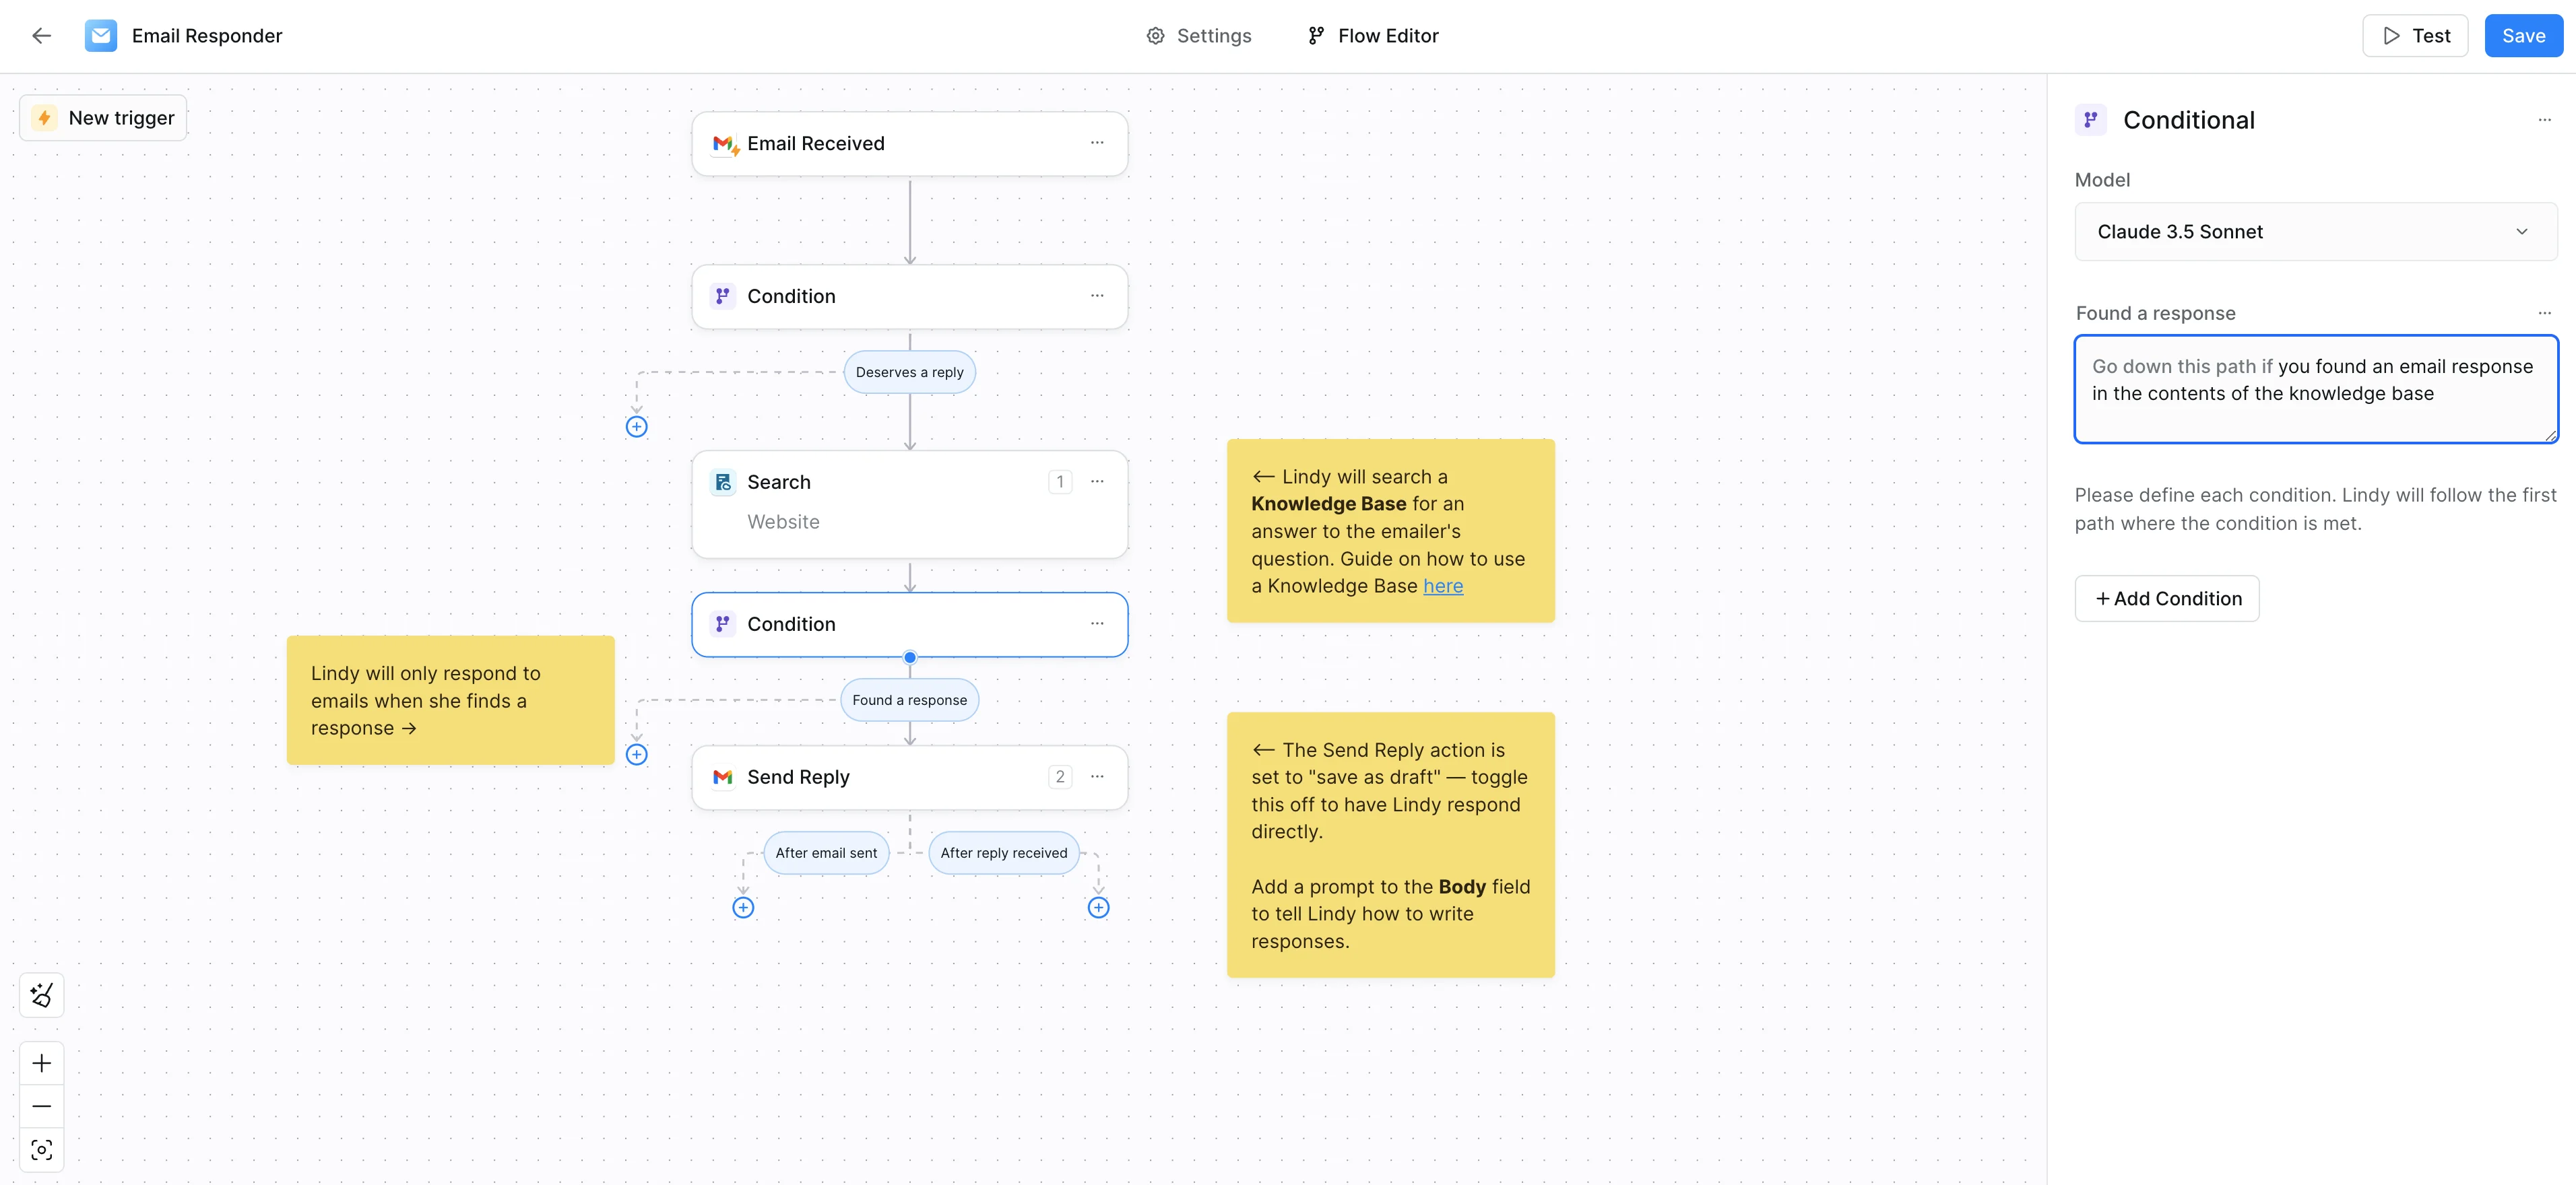2576x1185 pixels.
Task: Open Conditional panel more options
Action: pyautogui.click(x=2544, y=120)
